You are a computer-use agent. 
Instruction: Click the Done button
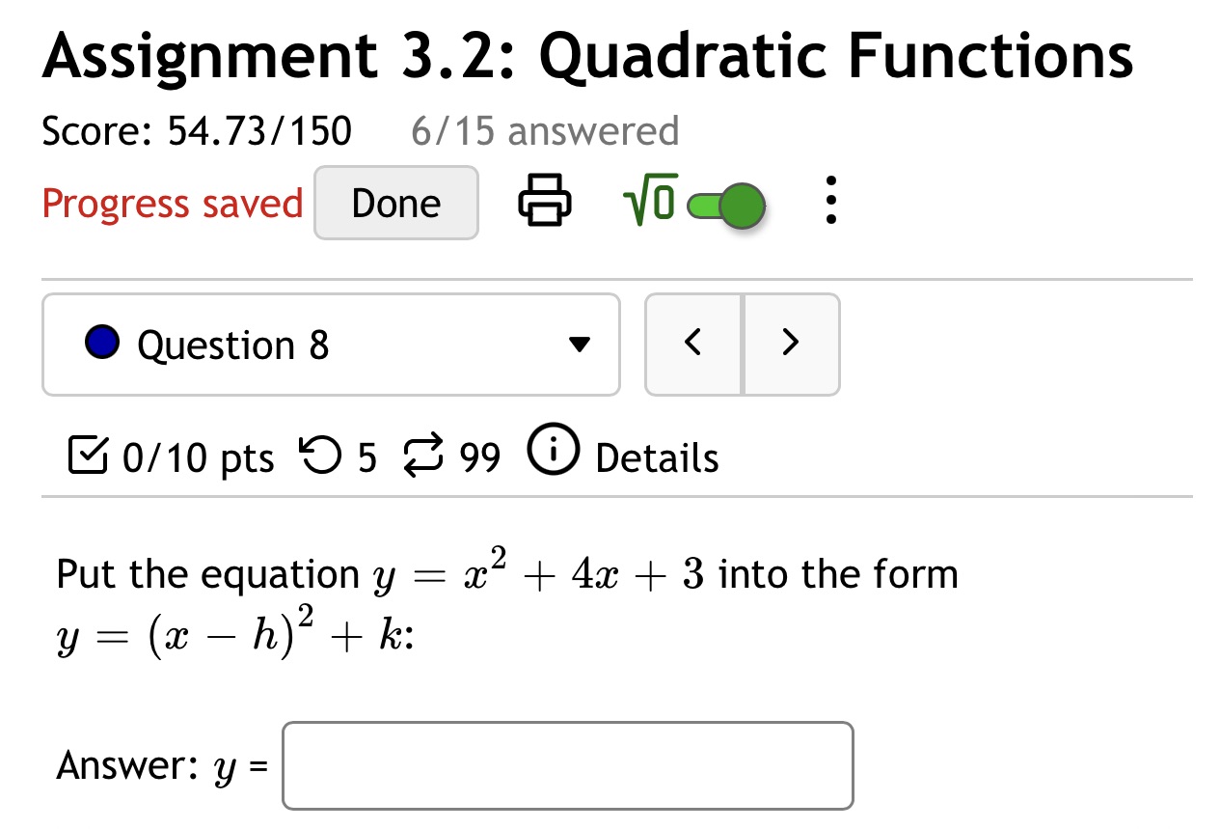click(x=395, y=203)
